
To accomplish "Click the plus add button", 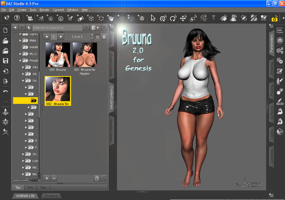I will pyautogui.click(x=47, y=178).
